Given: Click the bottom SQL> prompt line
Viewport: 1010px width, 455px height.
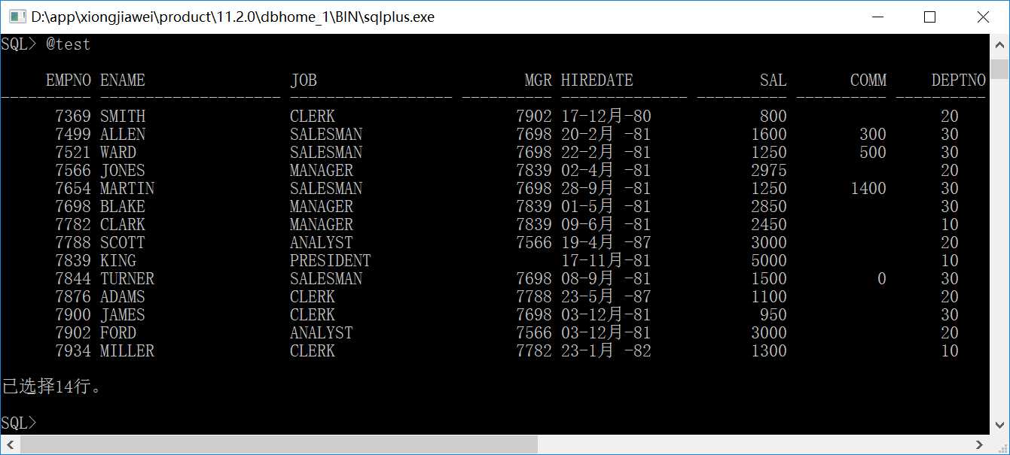Looking at the screenshot, I should click(x=19, y=423).
